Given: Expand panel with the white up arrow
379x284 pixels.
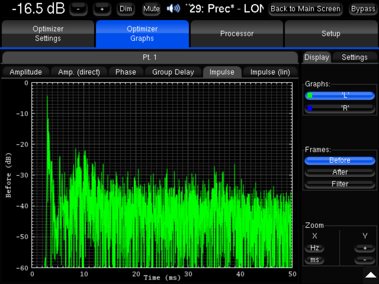Looking at the screenshot, I should coord(371,275).
